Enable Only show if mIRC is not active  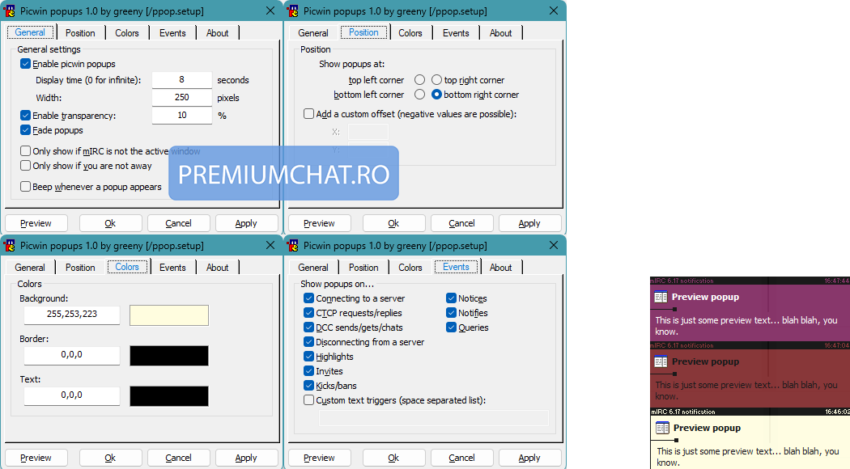25,151
